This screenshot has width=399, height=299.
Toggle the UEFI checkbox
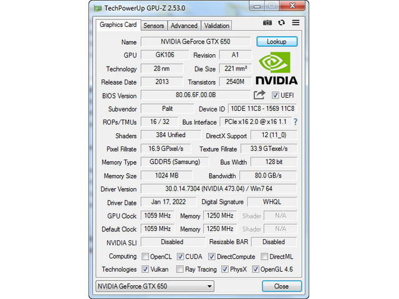[275, 95]
